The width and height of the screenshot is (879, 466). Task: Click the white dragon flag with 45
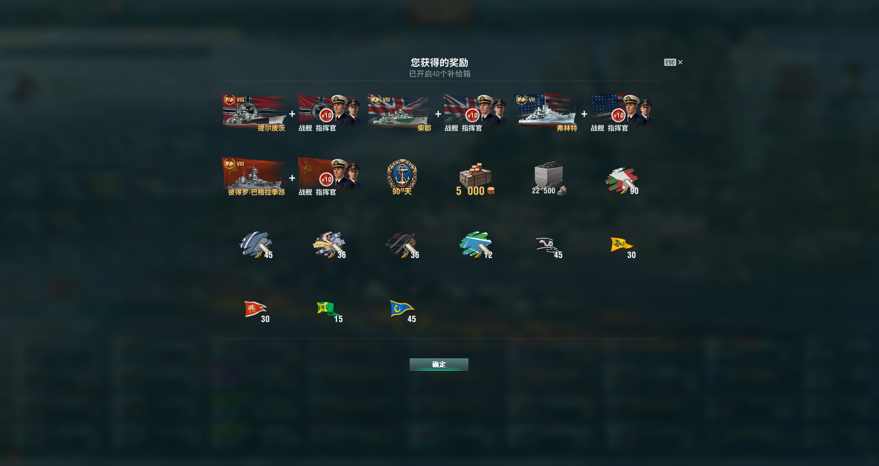548,247
